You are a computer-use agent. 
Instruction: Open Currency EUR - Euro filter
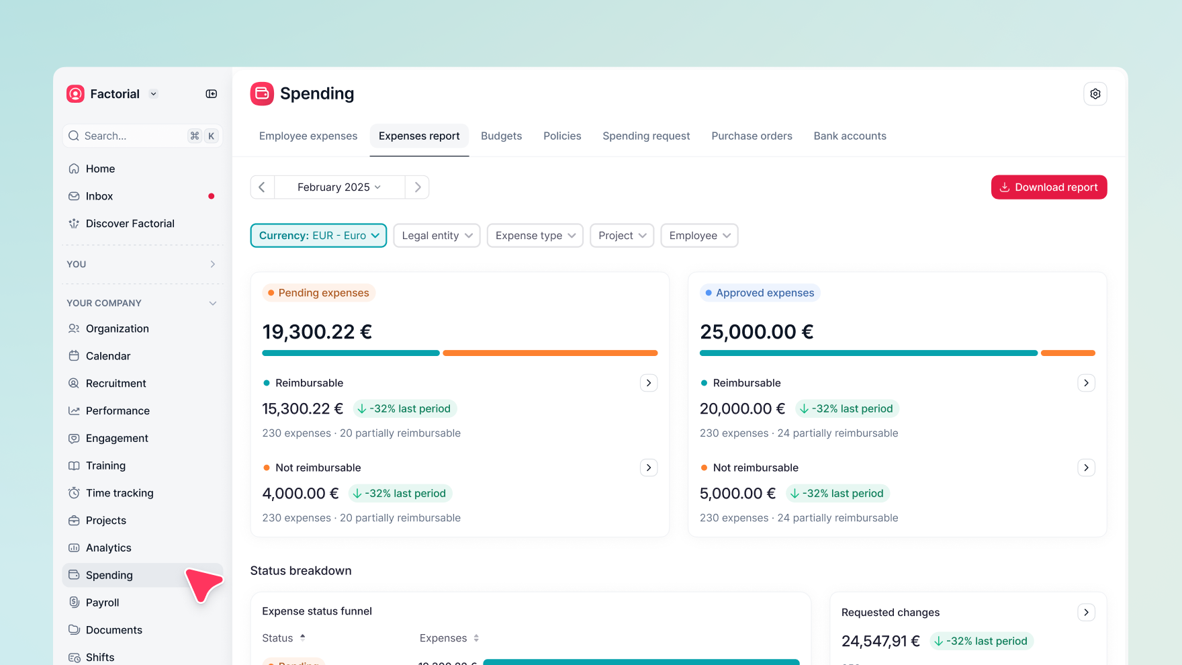coord(318,236)
